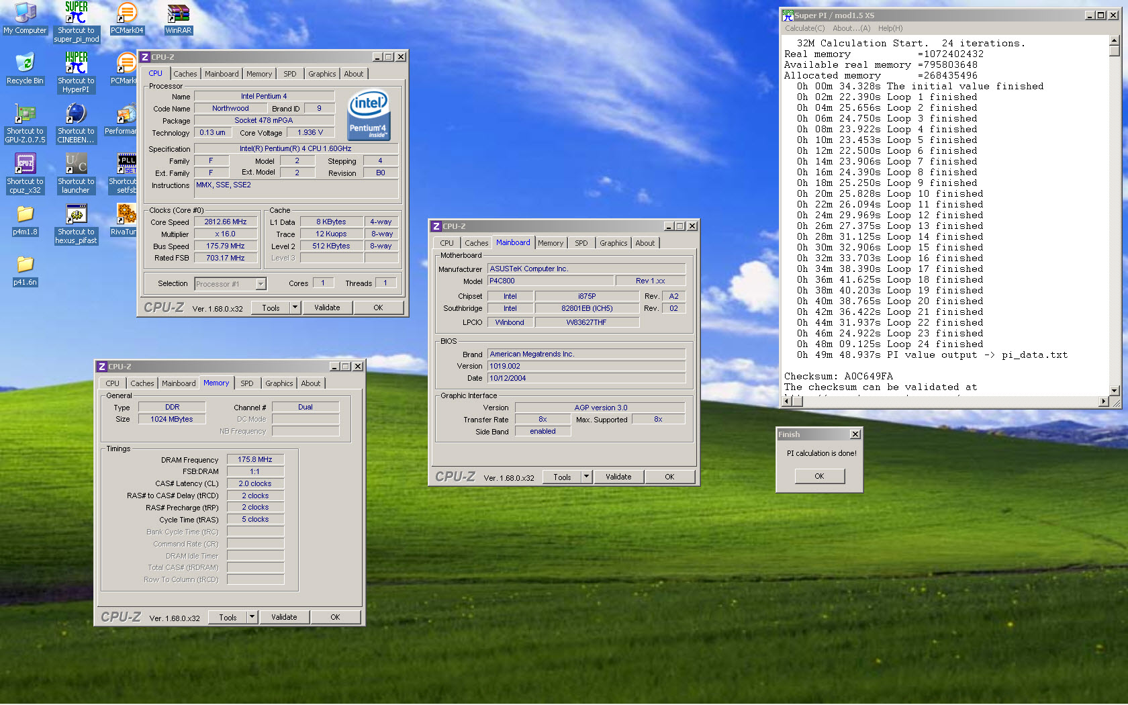Open the setfsb shortcut icon
The width and height of the screenshot is (1128, 705).
point(124,173)
